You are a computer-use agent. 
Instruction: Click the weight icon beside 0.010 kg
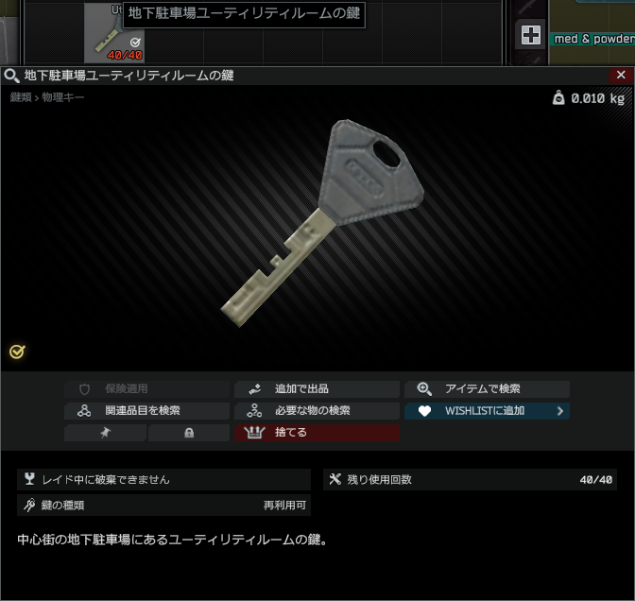(558, 98)
